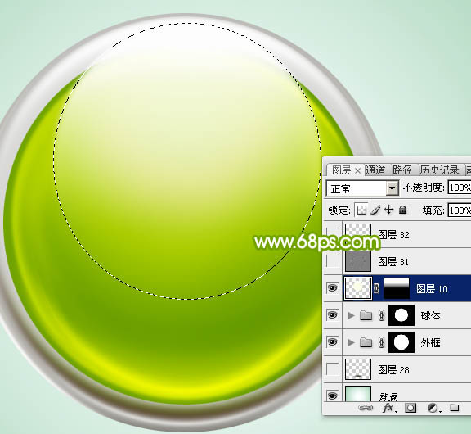This screenshot has width=471, height=434.
Task: Open the fx layer style menu
Action: coord(389,408)
